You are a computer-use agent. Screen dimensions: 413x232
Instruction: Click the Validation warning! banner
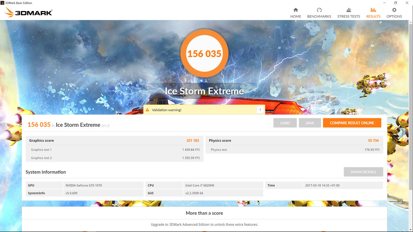pyautogui.click(x=205, y=110)
